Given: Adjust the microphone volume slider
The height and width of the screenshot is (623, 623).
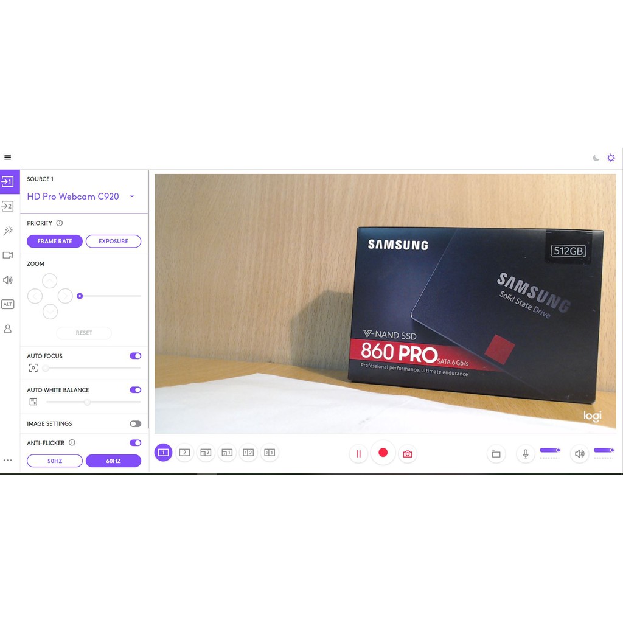Looking at the screenshot, I should pos(549,449).
